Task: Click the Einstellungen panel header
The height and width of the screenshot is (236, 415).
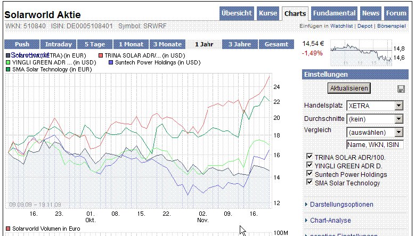Action: [355, 75]
